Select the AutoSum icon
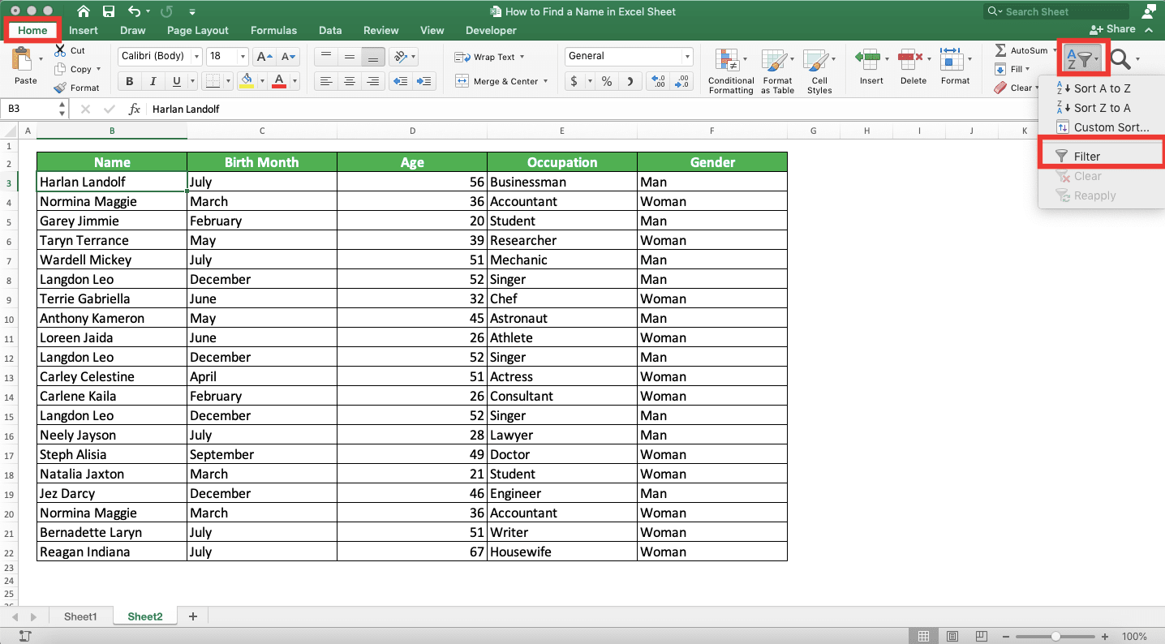 tap(1003, 49)
